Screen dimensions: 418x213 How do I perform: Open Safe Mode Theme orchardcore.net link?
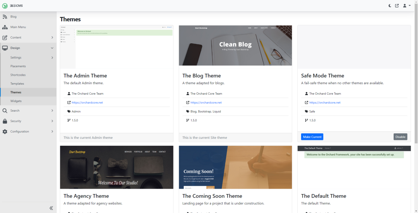(325, 102)
